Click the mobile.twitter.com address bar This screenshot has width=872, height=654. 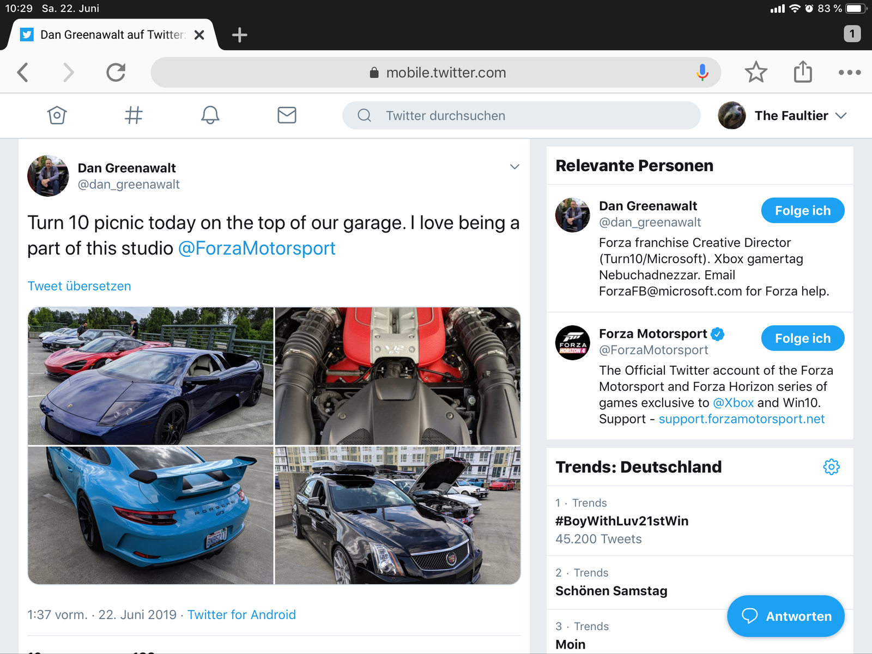click(436, 72)
